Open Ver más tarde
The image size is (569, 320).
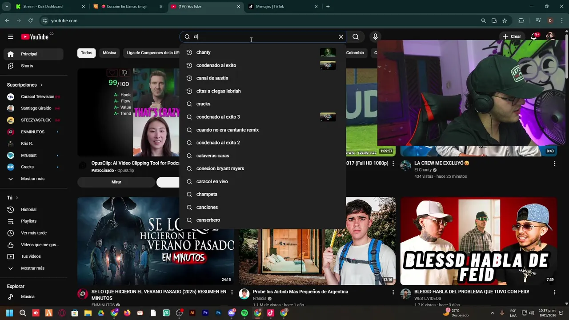34,233
